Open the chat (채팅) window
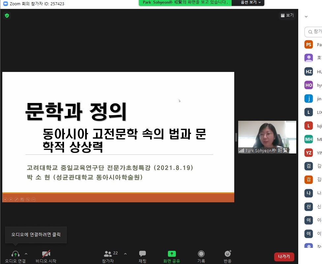 click(142, 254)
